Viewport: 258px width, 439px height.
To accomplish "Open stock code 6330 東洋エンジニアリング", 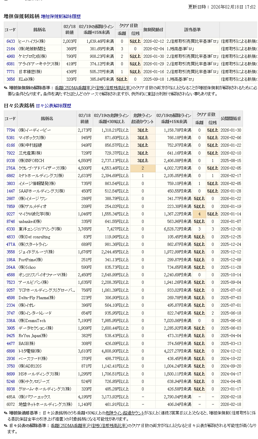I will [x=11, y=229].
